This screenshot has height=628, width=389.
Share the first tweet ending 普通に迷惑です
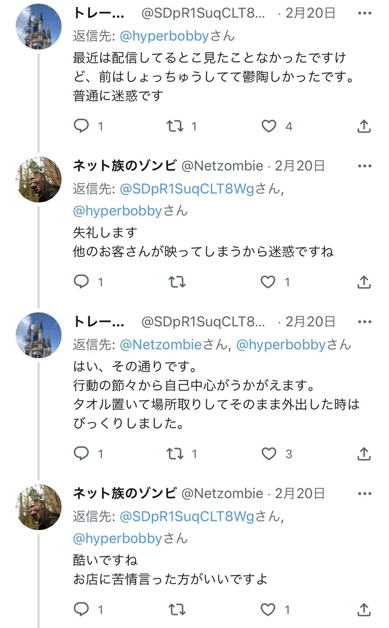tap(364, 126)
